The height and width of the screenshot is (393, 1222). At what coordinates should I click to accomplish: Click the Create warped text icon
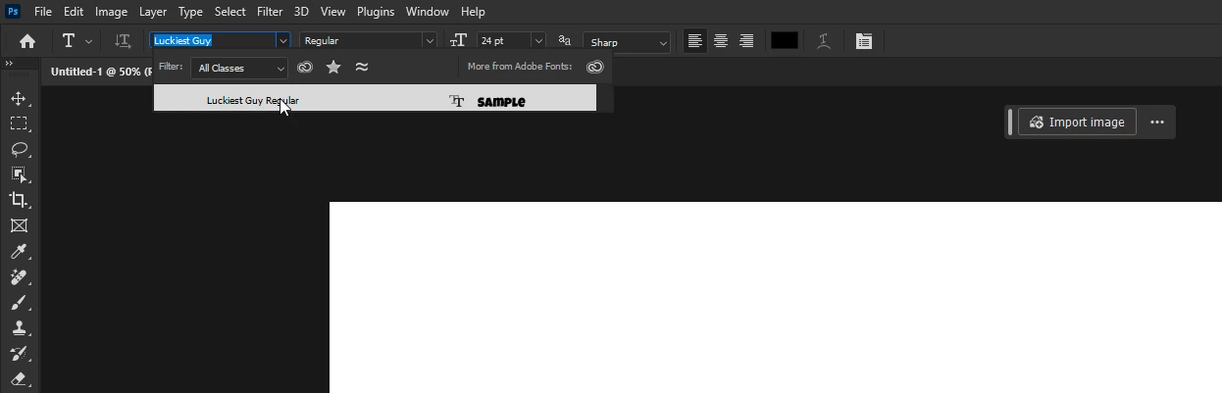[824, 41]
